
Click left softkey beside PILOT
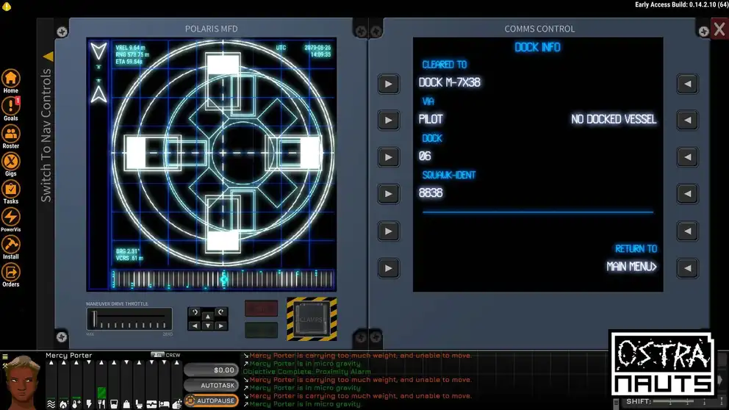pyautogui.click(x=388, y=121)
